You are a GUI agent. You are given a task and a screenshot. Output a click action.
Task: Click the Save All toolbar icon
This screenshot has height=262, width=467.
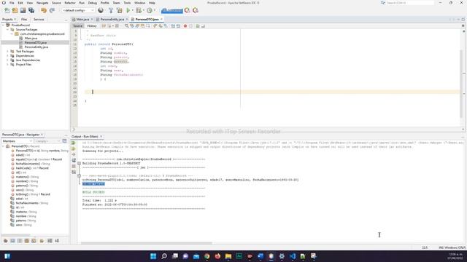[31, 10]
